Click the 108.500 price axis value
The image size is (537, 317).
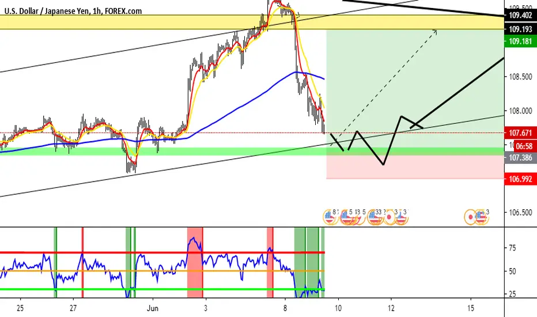click(x=520, y=77)
